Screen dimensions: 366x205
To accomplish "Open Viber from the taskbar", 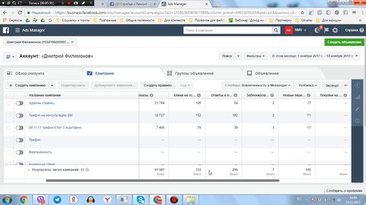I will [x=41, y=200].
